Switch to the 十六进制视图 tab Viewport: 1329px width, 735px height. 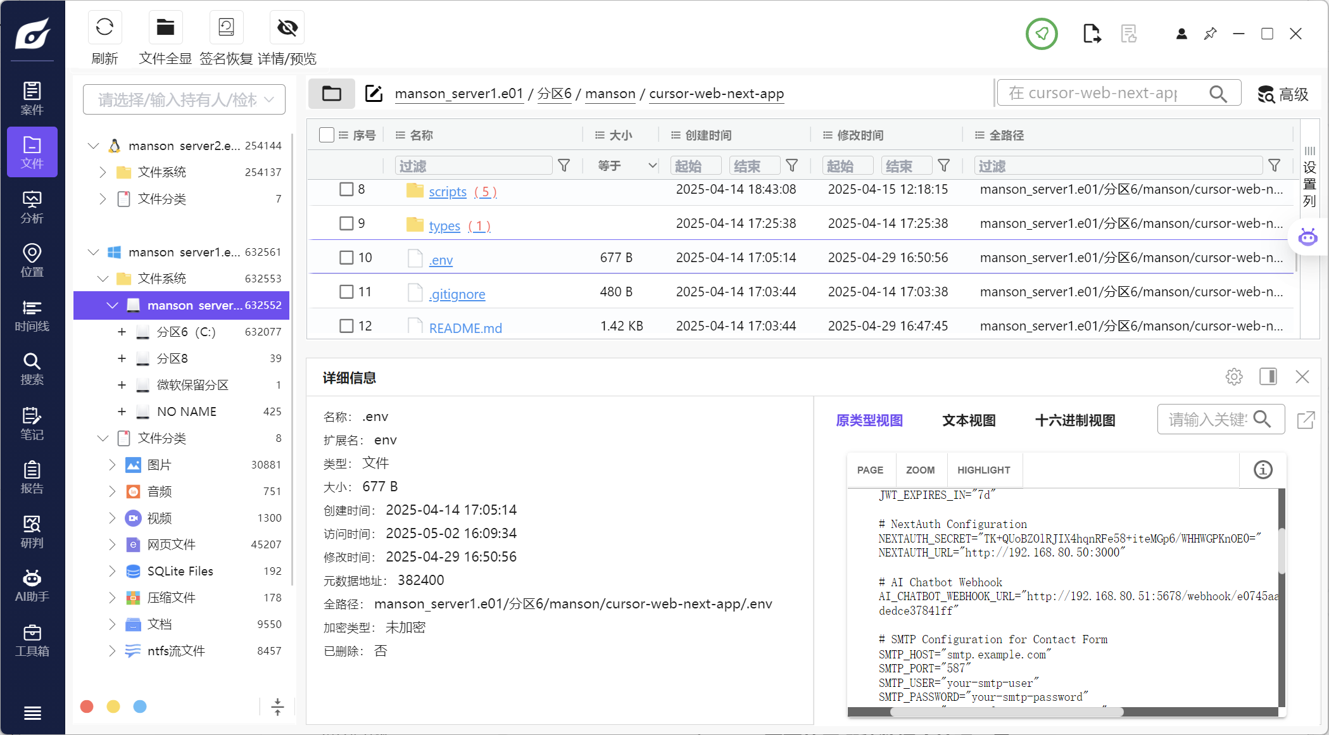click(1074, 420)
